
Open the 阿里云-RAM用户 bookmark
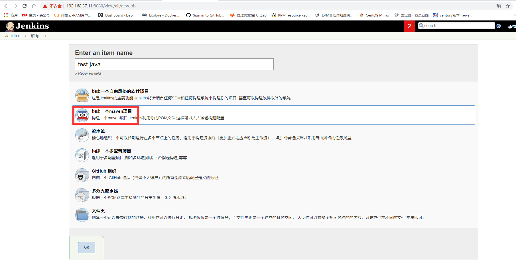coord(73,15)
